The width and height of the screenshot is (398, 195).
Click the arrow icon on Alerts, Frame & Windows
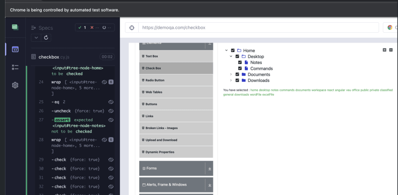209,185
